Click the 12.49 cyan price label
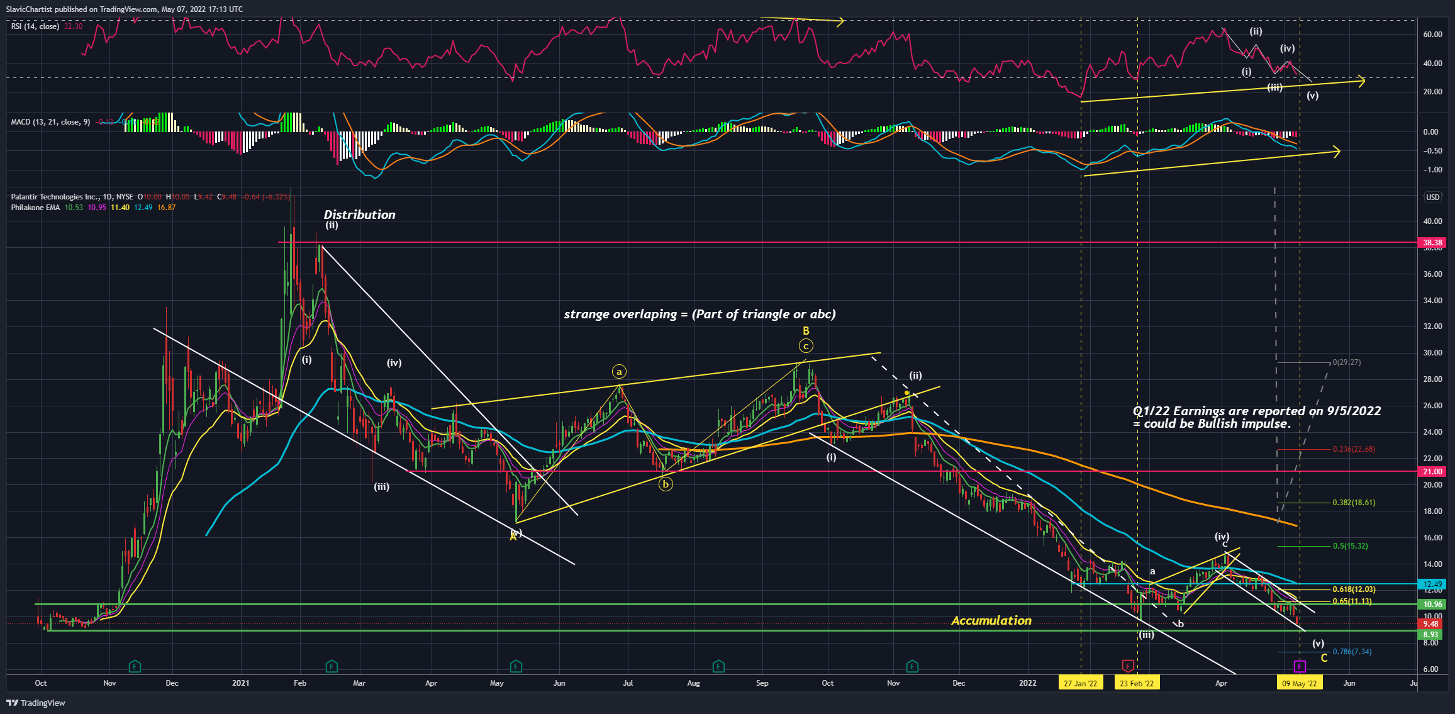 (x=1432, y=584)
